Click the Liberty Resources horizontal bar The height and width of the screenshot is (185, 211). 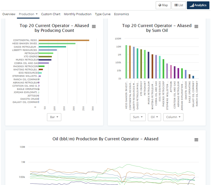48,50
